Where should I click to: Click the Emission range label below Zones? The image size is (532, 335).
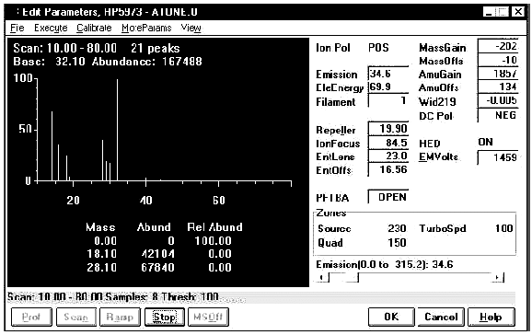[x=385, y=264]
